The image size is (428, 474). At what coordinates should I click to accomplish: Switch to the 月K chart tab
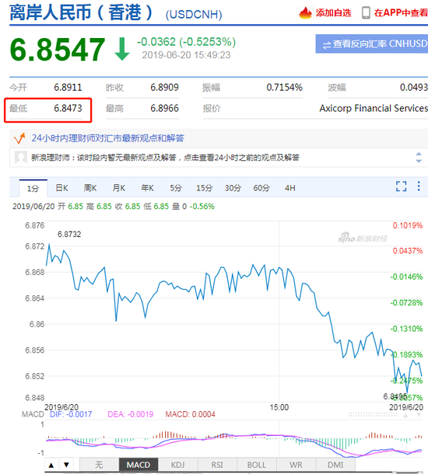[x=119, y=188]
